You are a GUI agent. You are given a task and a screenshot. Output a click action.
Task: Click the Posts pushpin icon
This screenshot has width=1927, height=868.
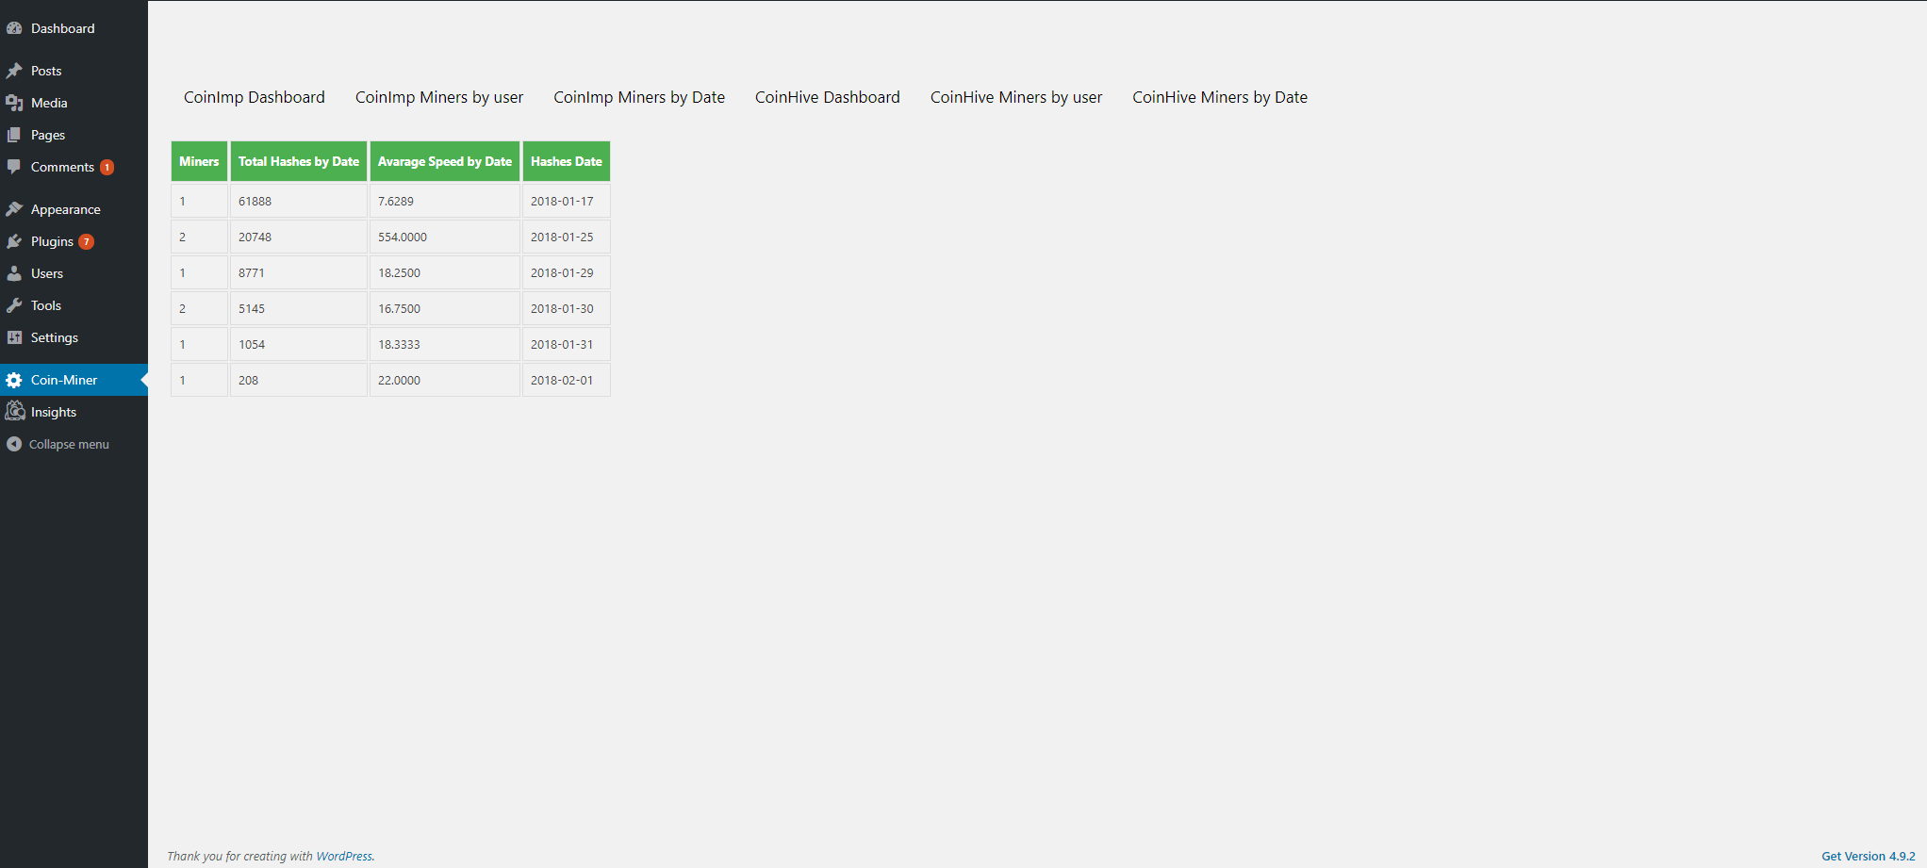pos(14,71)
